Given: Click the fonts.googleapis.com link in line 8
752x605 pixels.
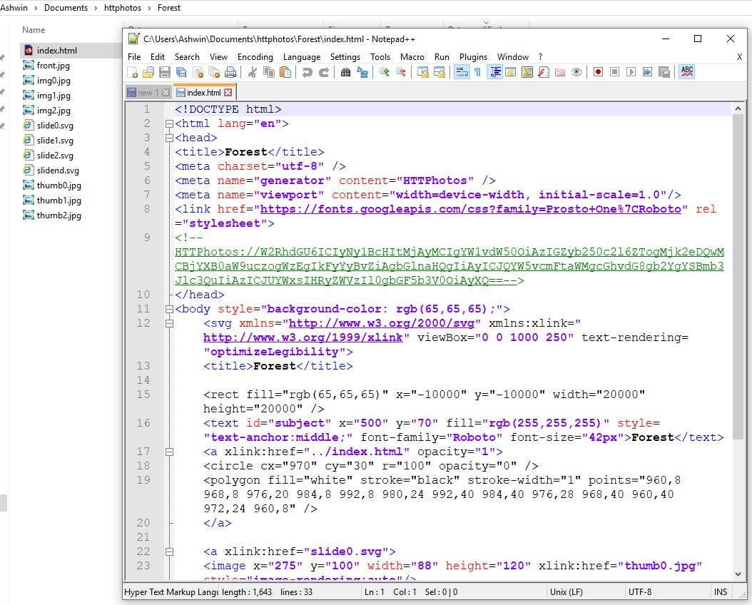Looking at the screenshot, I should [x=470, y=209].
